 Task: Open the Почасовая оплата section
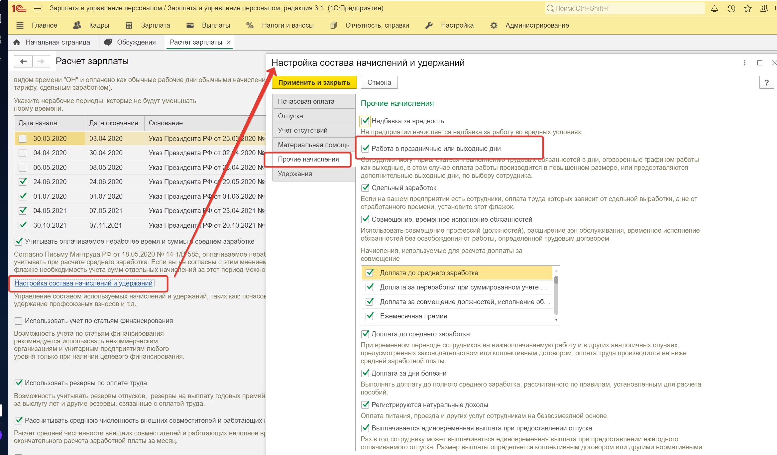tap(313, 101)
